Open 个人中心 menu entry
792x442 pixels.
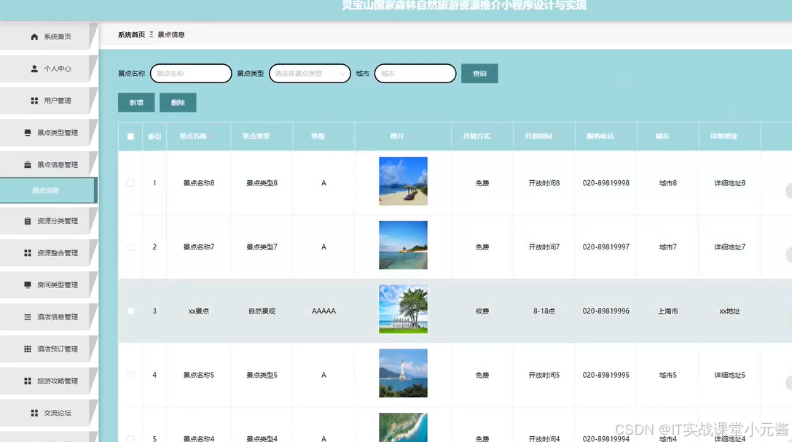(47, 69)
